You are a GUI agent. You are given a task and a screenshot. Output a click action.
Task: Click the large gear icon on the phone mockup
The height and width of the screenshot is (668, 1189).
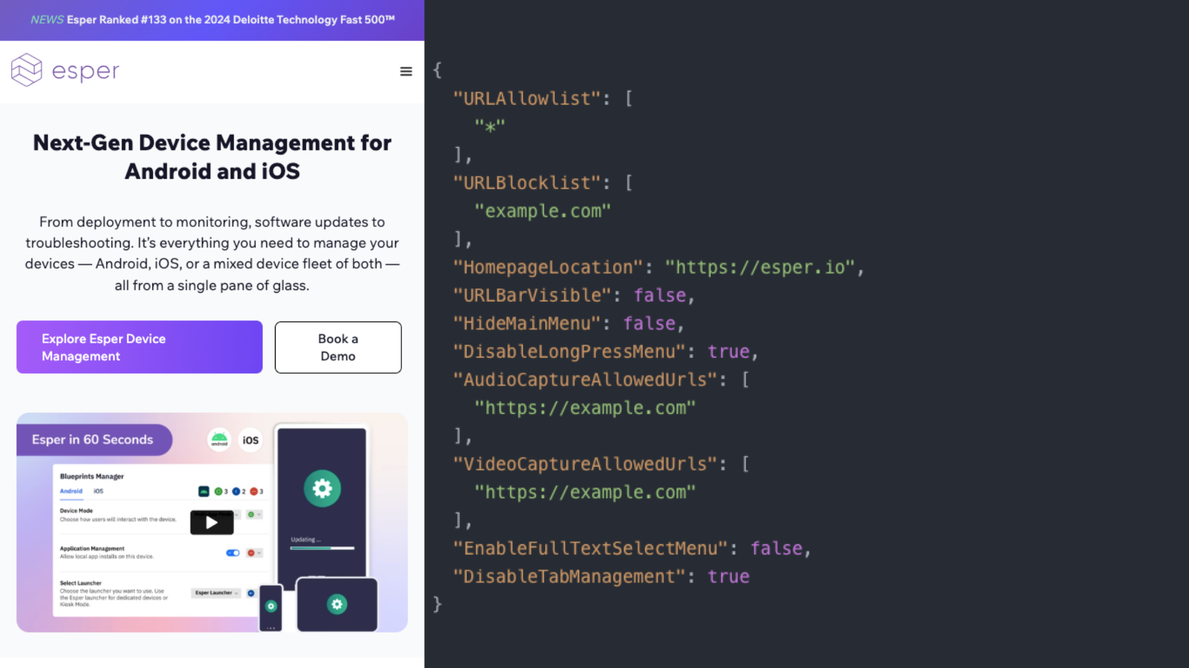pos(322,489)
